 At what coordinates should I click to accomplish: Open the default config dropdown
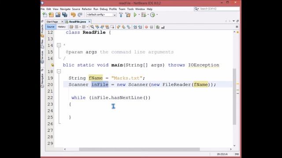click(x=101, y=14)
